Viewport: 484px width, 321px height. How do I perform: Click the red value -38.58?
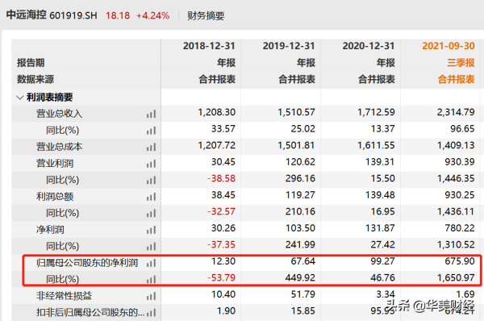pyautogui.click(x=221, y=178)
